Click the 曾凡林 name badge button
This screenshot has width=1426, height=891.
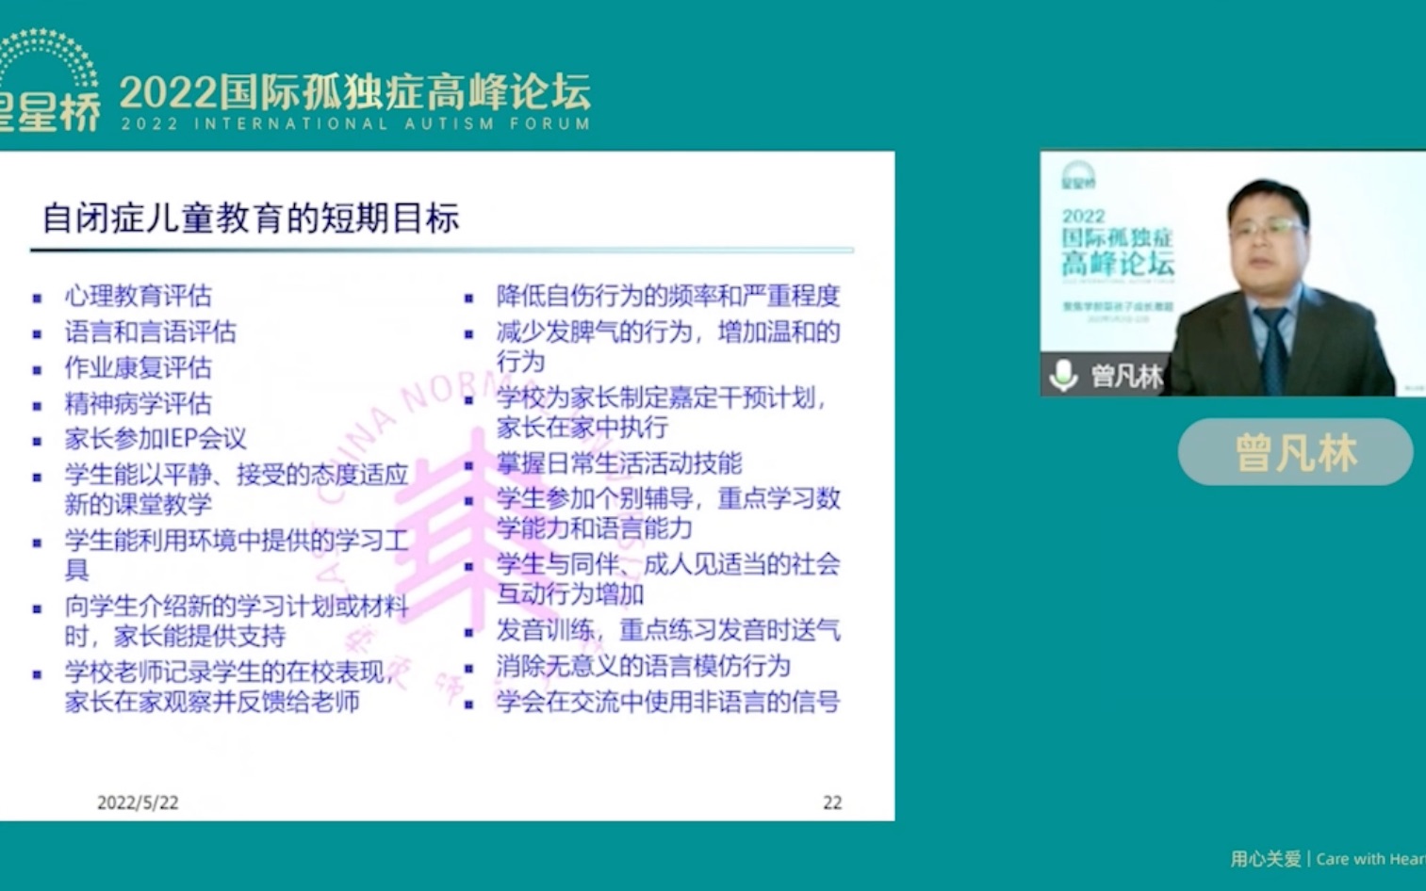point(1295,452)
